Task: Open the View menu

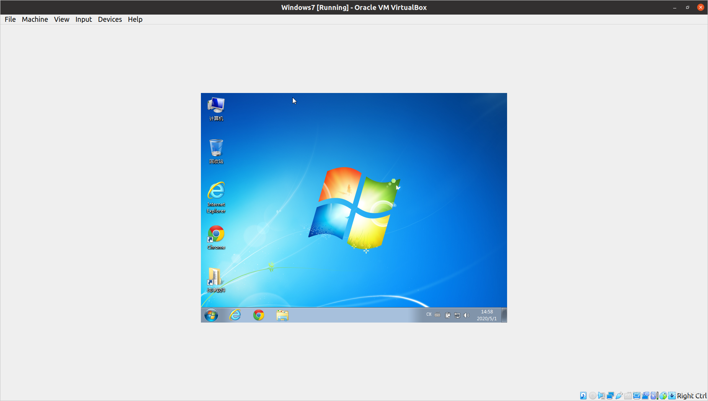Action: tap(62, 19)
